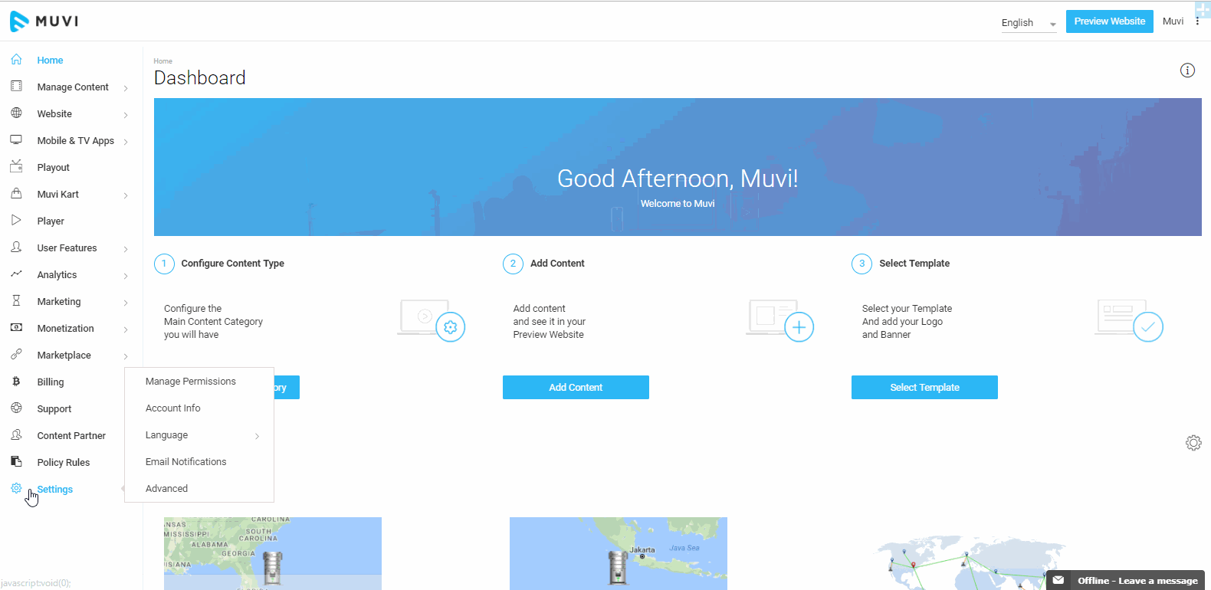
Task: Open the three-dot menu next to Muvi
Action: (1197, 21)
